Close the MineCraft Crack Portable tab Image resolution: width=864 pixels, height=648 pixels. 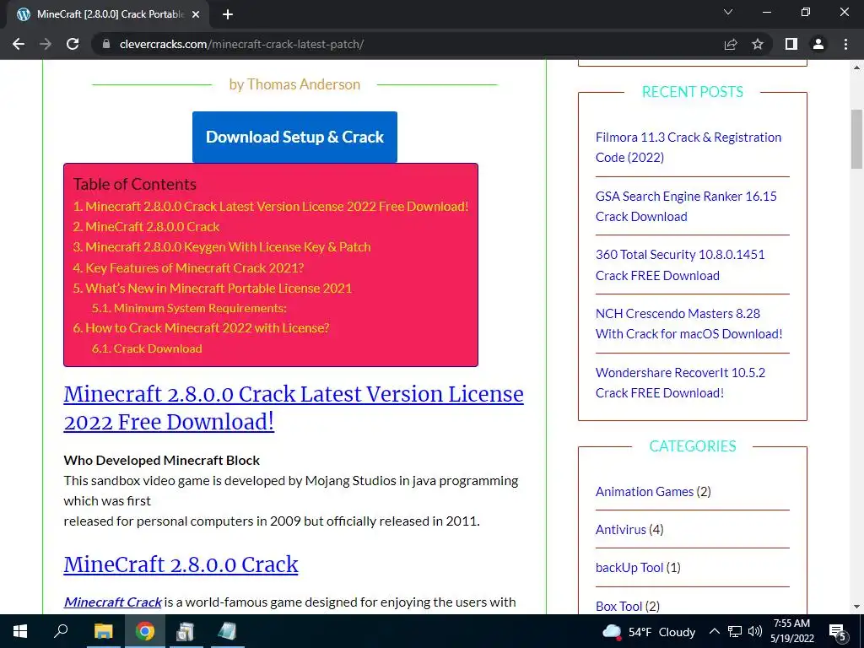pyautogui.click(x=196, y=15)
